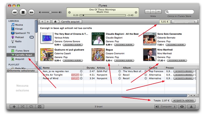This screenshot has height=117, width=204.
Task: Go back in store navigation
Action: pos(42,22)
